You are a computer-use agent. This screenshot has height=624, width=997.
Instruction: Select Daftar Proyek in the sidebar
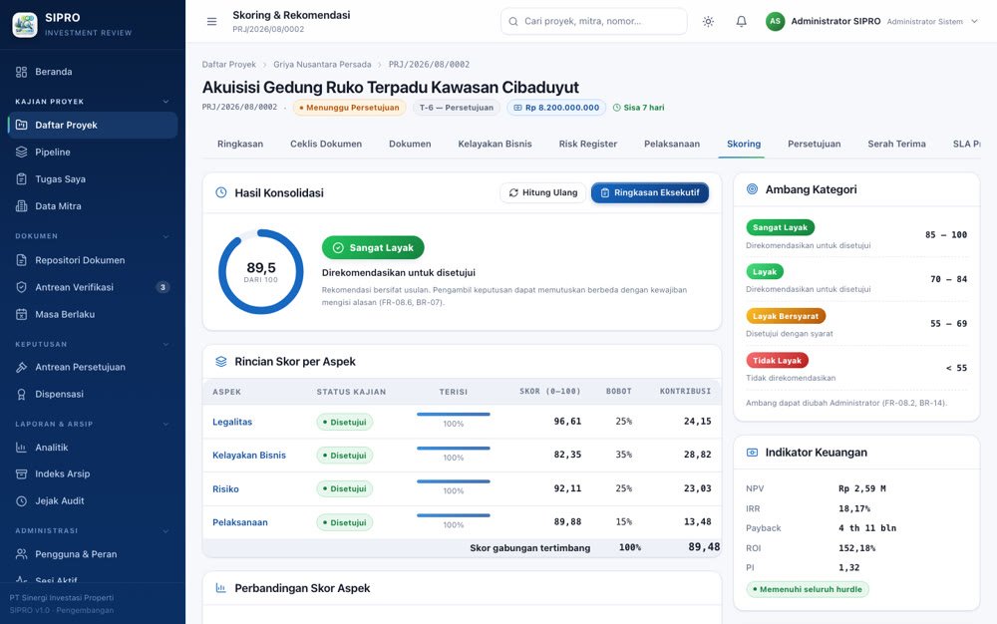coord(92,126)
